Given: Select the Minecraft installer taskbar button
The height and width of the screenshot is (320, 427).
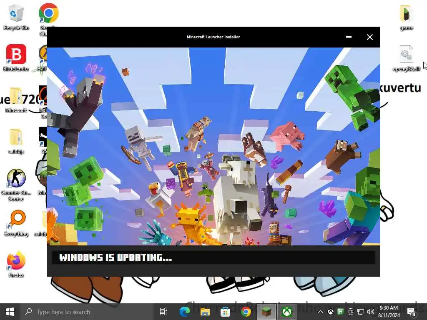Looking at the screenshot, I should pyautogui.click(x=266, y=312).
